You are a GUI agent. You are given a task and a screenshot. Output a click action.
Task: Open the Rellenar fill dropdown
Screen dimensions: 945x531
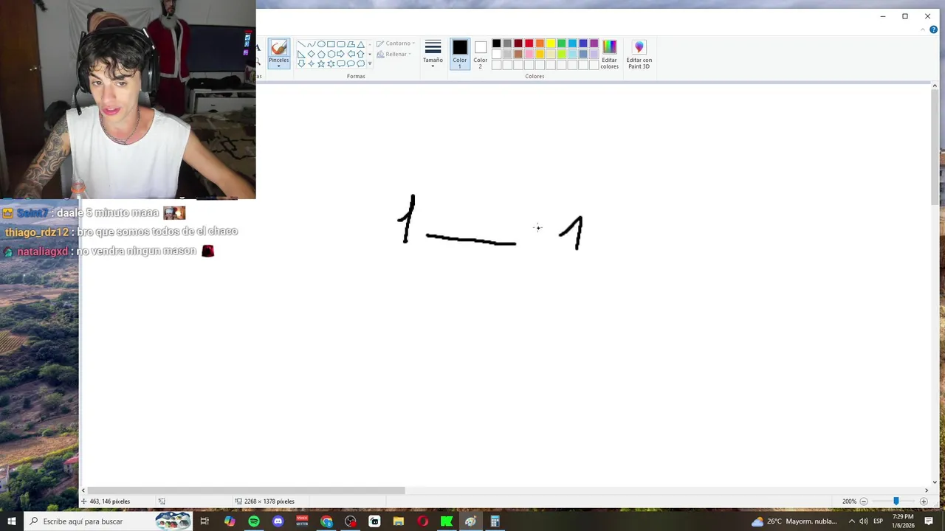click(394, 54)
